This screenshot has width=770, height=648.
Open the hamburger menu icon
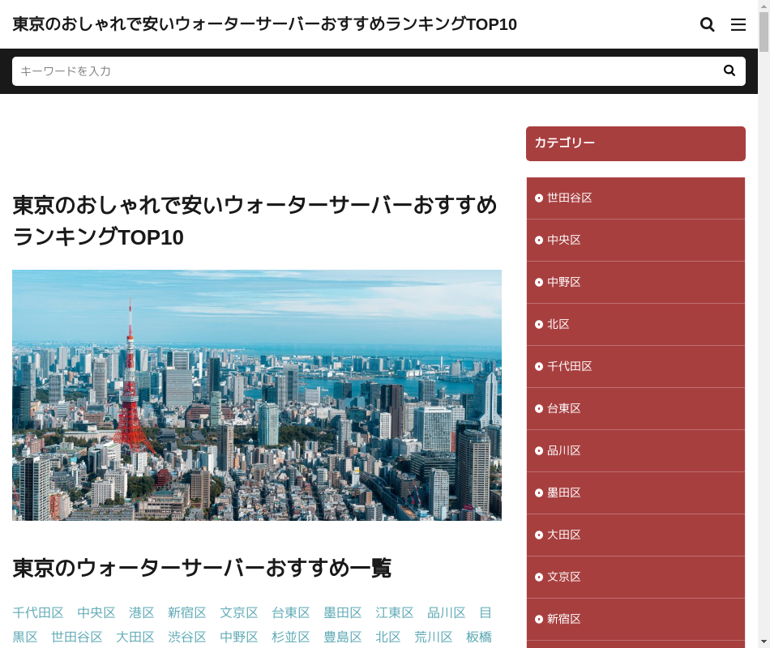click(x=738, y=24)
